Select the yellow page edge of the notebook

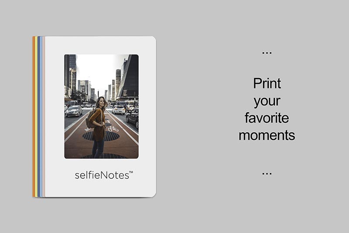point(36,117)
